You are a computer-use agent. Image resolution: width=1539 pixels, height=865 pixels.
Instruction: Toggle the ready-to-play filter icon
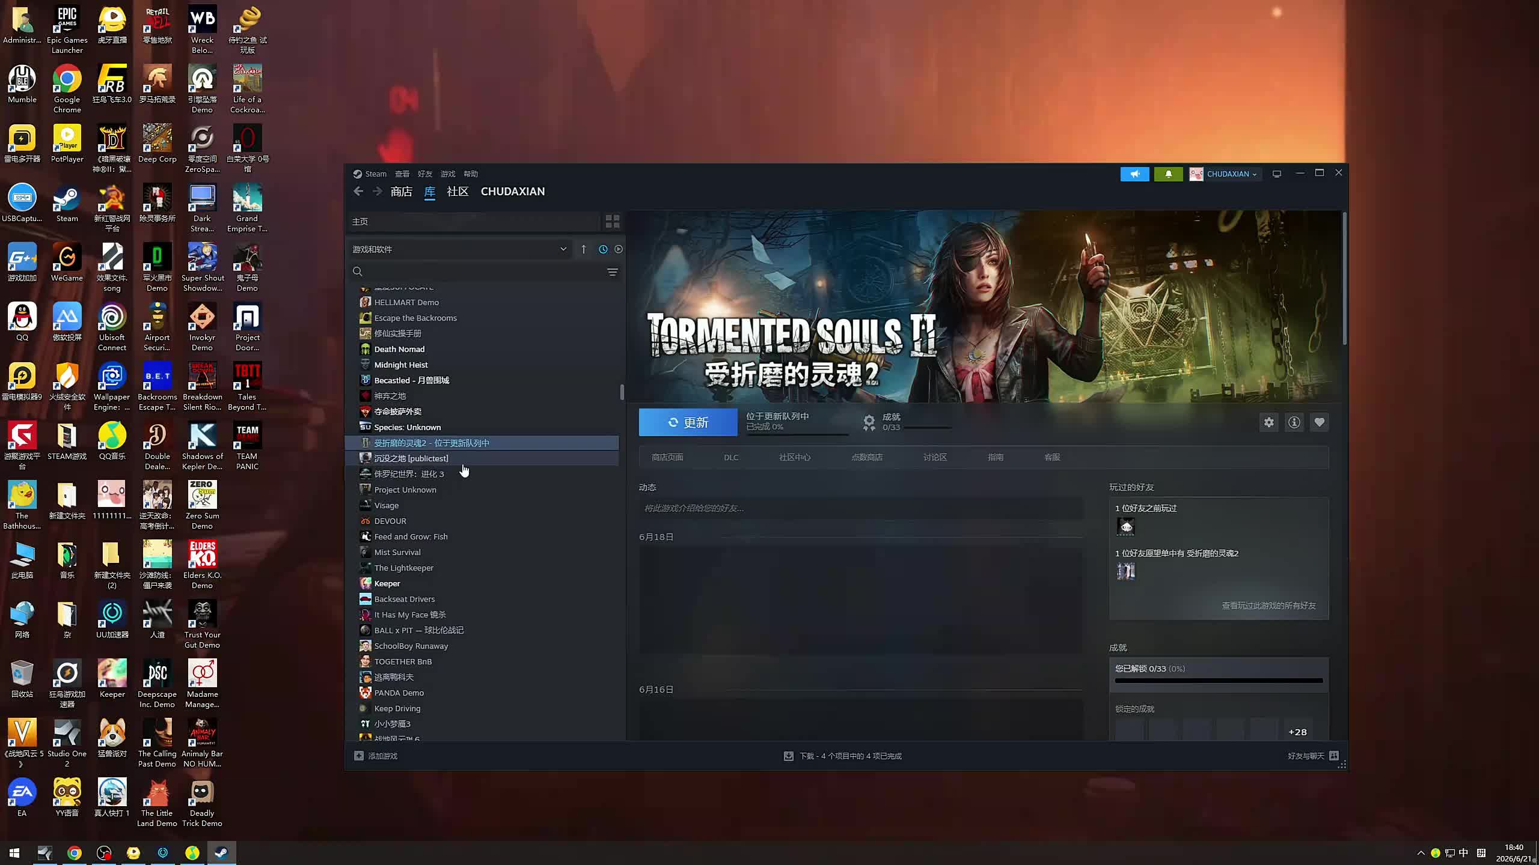[619, 249]
